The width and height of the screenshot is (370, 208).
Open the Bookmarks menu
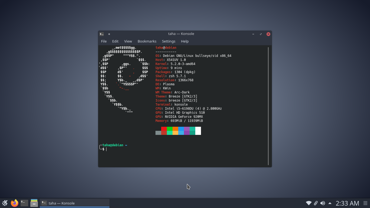click(147, 41)
